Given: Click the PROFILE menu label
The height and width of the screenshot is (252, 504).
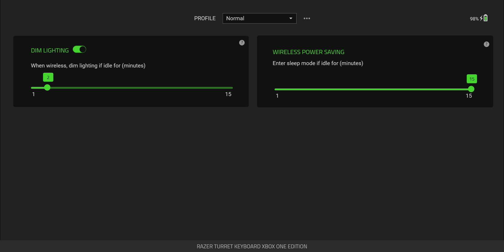Looking at the screenshot, I should 205,18.
